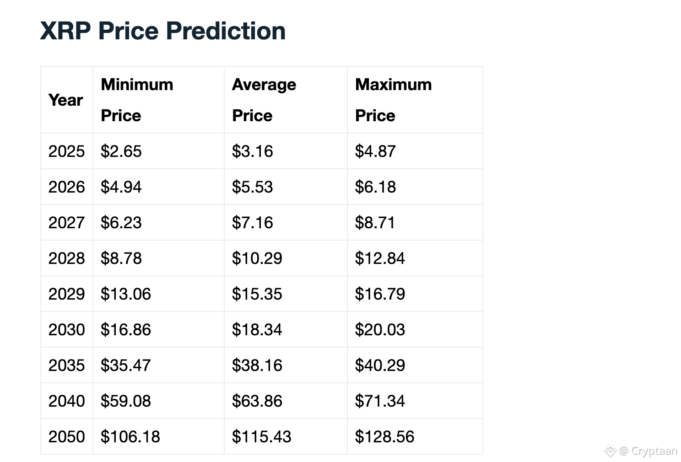Select the Year column header
681x462 pixels.
coord(66,100)
